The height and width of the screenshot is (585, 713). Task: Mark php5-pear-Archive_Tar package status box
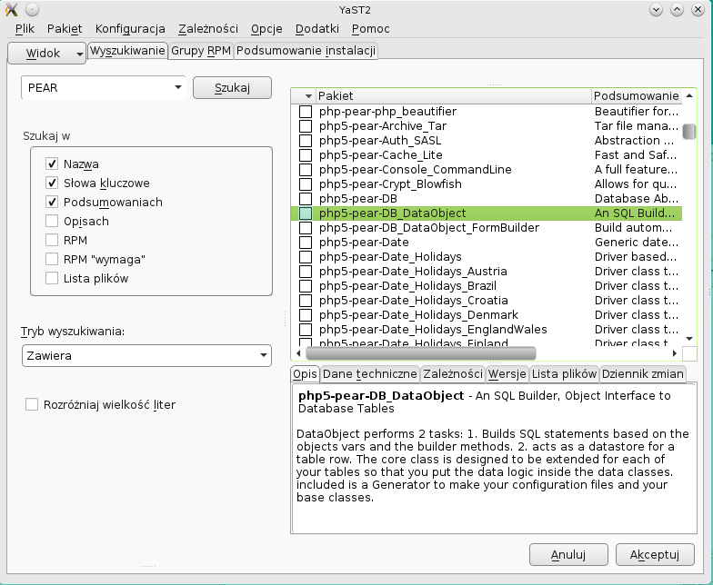pos(306,126)
